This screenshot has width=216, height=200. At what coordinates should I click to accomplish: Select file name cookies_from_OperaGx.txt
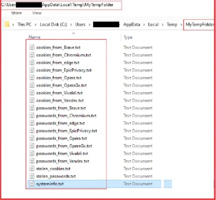[61, 85]
